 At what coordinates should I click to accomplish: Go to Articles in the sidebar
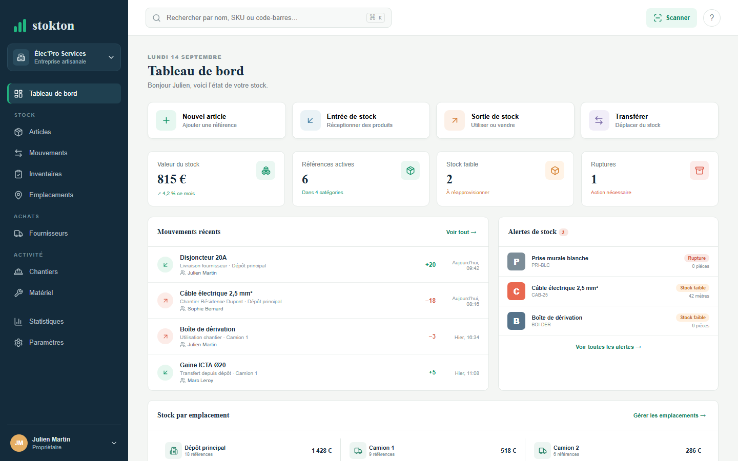coord(64,132)
